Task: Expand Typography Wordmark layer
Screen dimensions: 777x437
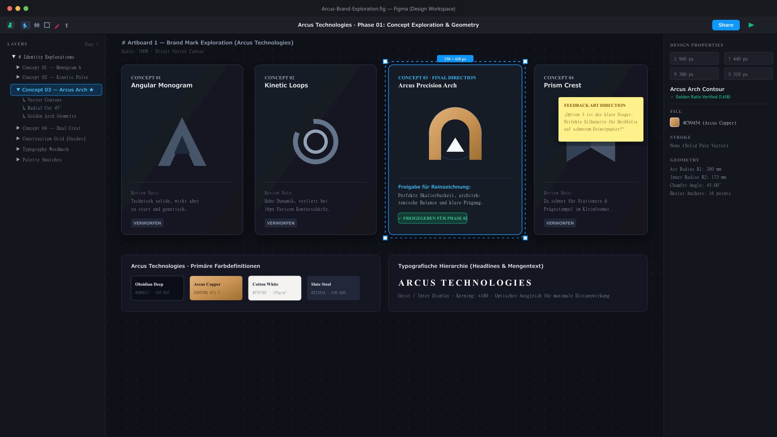Action: (x=18, y=149)
